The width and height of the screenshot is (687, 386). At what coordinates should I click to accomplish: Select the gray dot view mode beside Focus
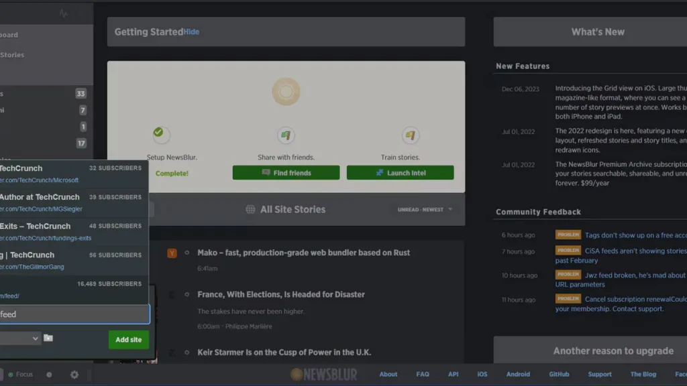[49, 375]
